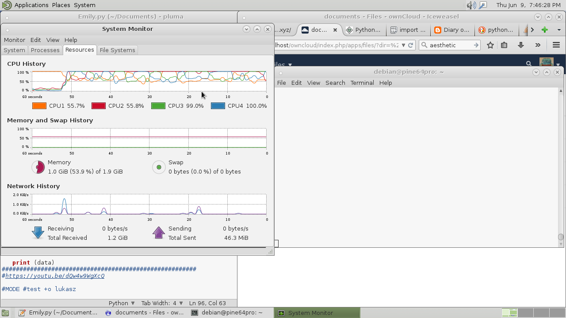Click the terminal vertical scrollbar handle
This screenshot has width=566, height=318.
(x=561, y=237)
